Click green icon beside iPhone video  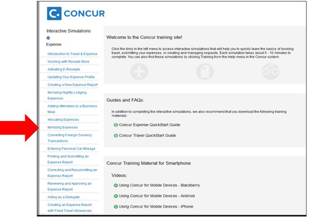[x=116, y=206]
